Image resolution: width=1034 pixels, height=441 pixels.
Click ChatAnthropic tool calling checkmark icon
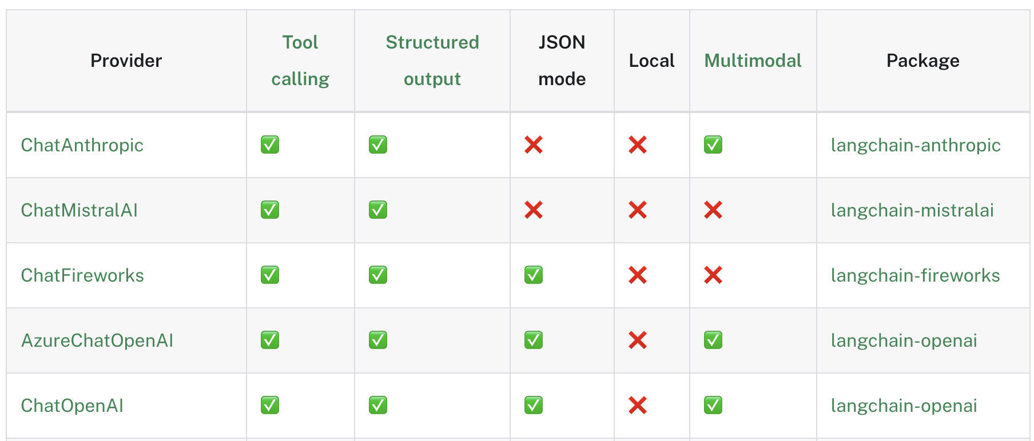point(270,145)
